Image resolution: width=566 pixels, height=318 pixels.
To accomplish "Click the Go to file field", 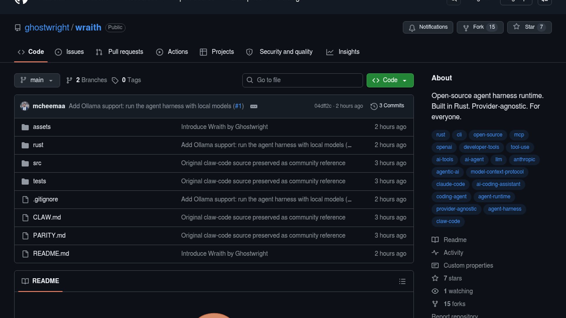I will click(302, 80).
